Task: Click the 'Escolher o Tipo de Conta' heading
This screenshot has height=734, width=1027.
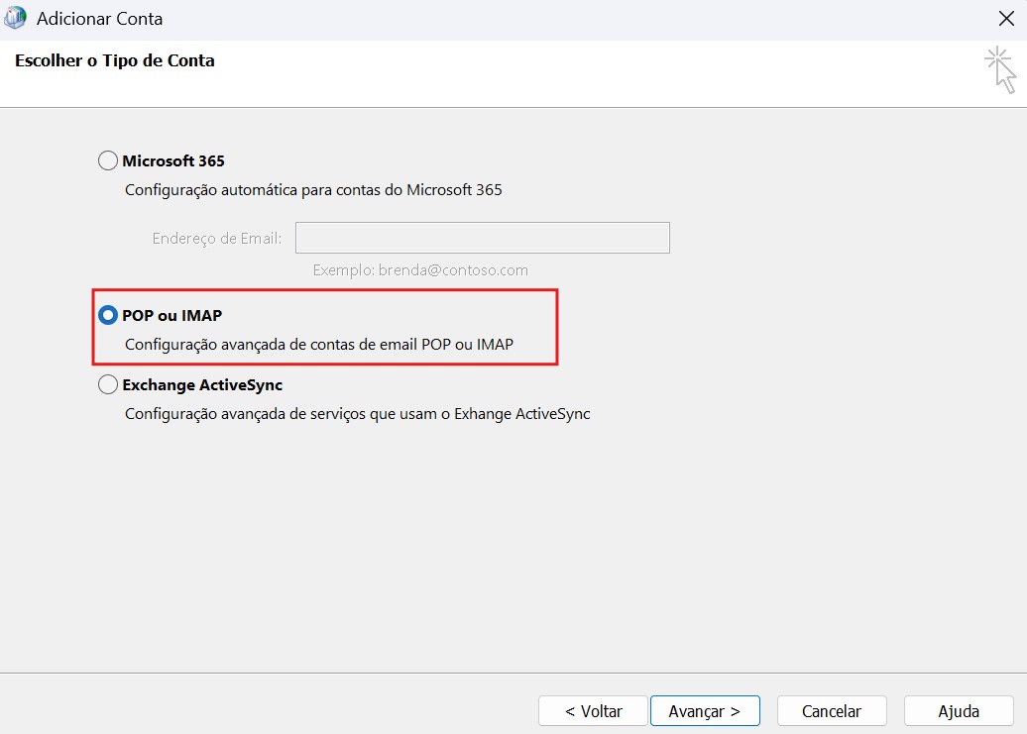Action: click(115, 60)
